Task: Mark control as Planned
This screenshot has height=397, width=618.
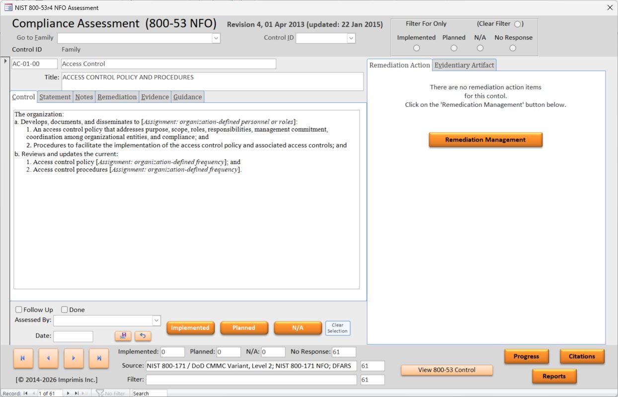Action: tap(244, 328)
